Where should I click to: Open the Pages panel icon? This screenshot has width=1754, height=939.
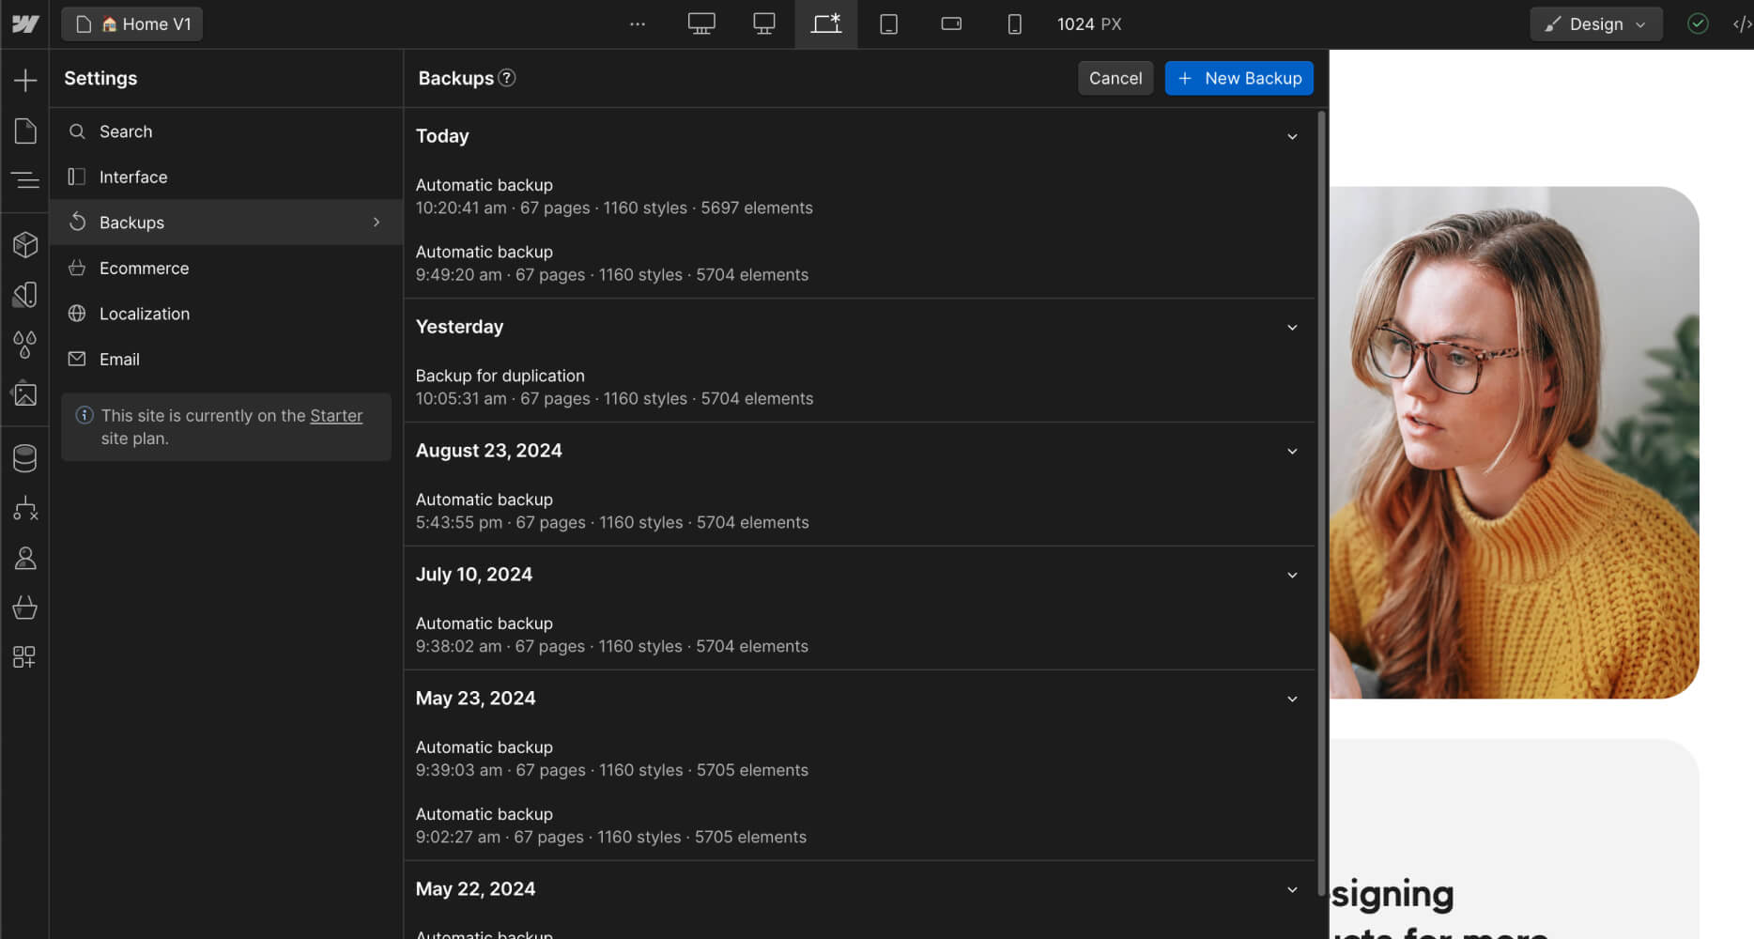25,131
